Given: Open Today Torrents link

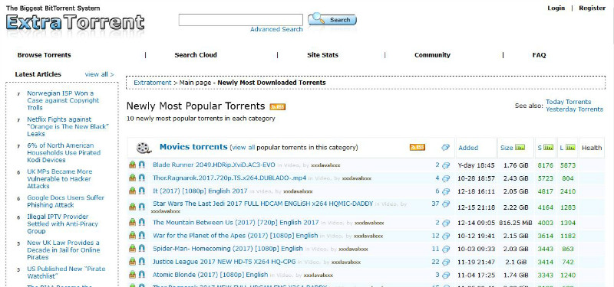Looking at the screenshot, I should pos(568,102).
